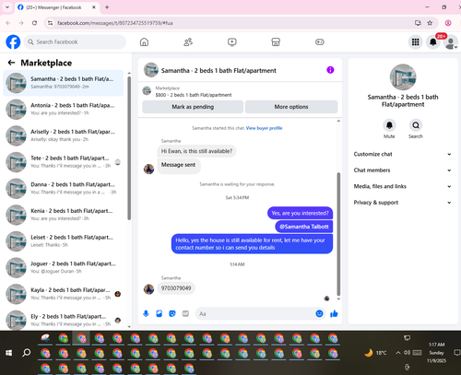Open the account profile avatar menu
Screen dimensions: 461x375
[451, 42]
